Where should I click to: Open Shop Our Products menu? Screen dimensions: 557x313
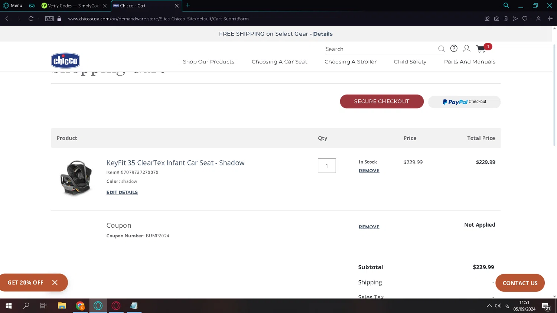click(x=209, y=62)
